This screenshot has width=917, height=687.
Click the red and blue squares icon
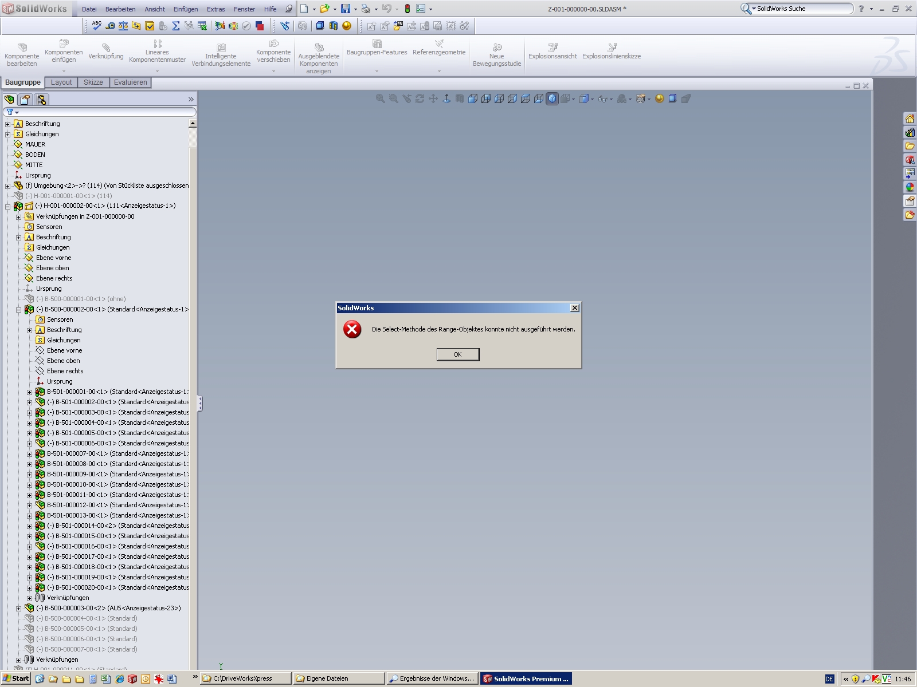click(260, 26)
